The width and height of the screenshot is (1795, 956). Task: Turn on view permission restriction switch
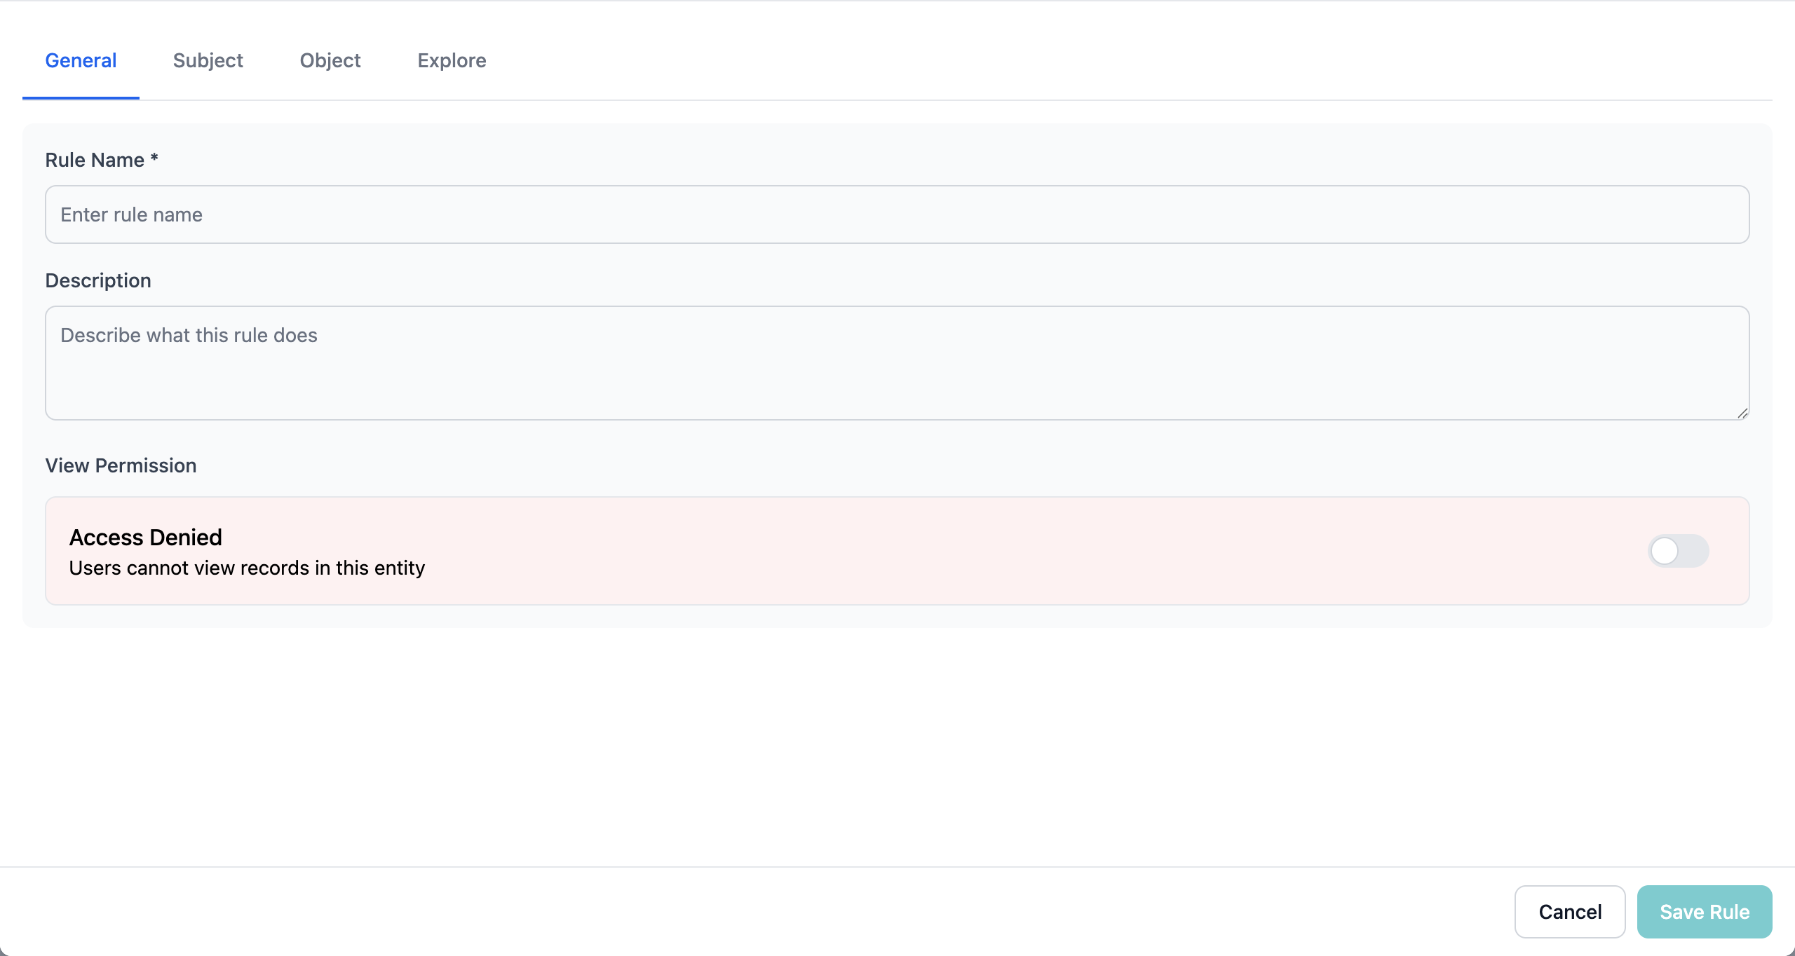(1677, 551)
